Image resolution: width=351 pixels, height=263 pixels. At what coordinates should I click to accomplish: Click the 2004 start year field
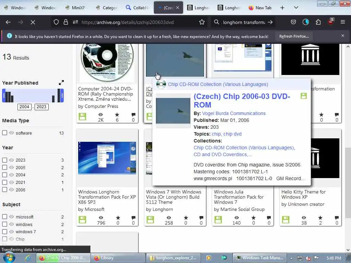[x=24, y=107]
